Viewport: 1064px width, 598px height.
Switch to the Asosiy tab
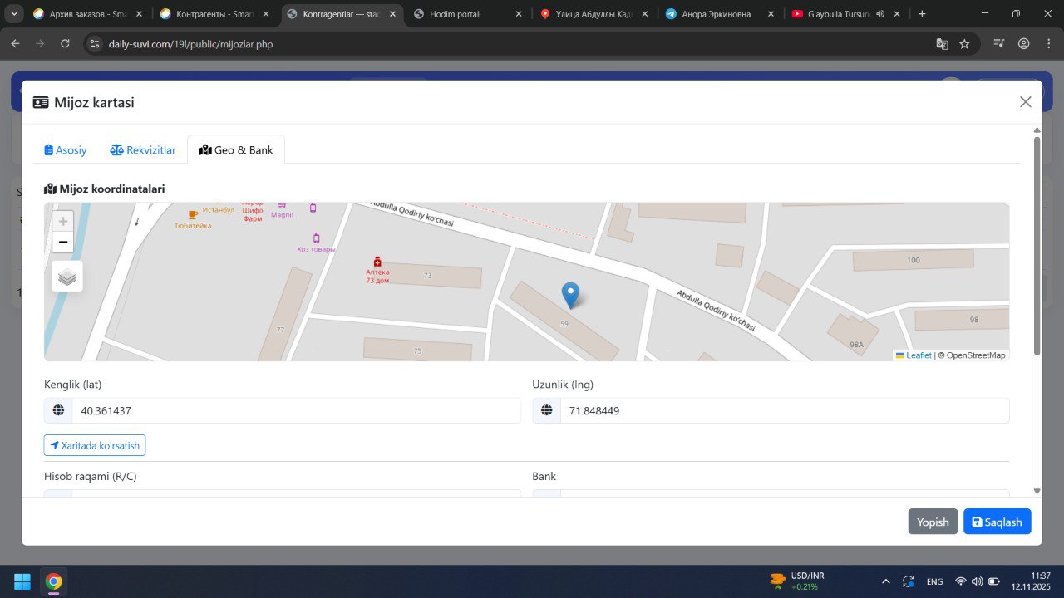pos(66,150)
